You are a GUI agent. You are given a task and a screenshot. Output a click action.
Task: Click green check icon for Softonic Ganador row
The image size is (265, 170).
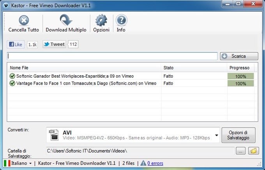click(x=12, y=76)
